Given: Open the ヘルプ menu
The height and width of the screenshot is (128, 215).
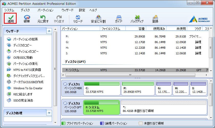Looking at the screenshot, I should coord(93,10).
